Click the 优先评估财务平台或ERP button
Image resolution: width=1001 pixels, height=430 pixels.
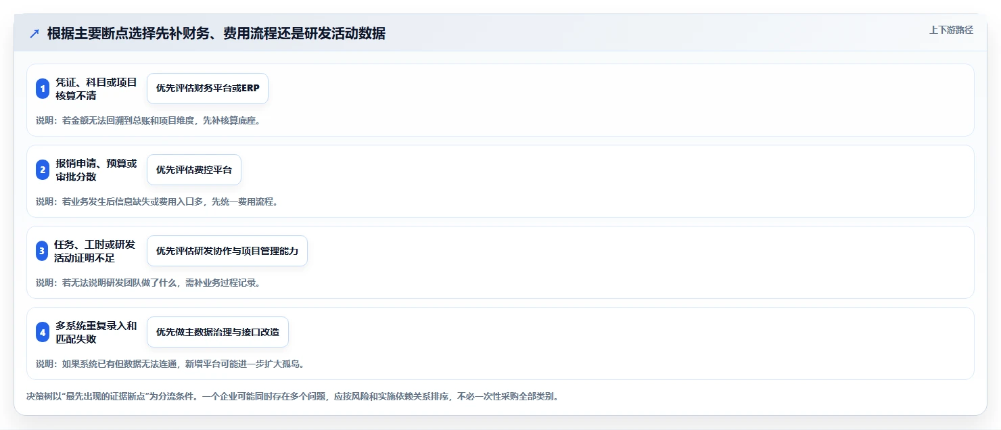[208, 89]
